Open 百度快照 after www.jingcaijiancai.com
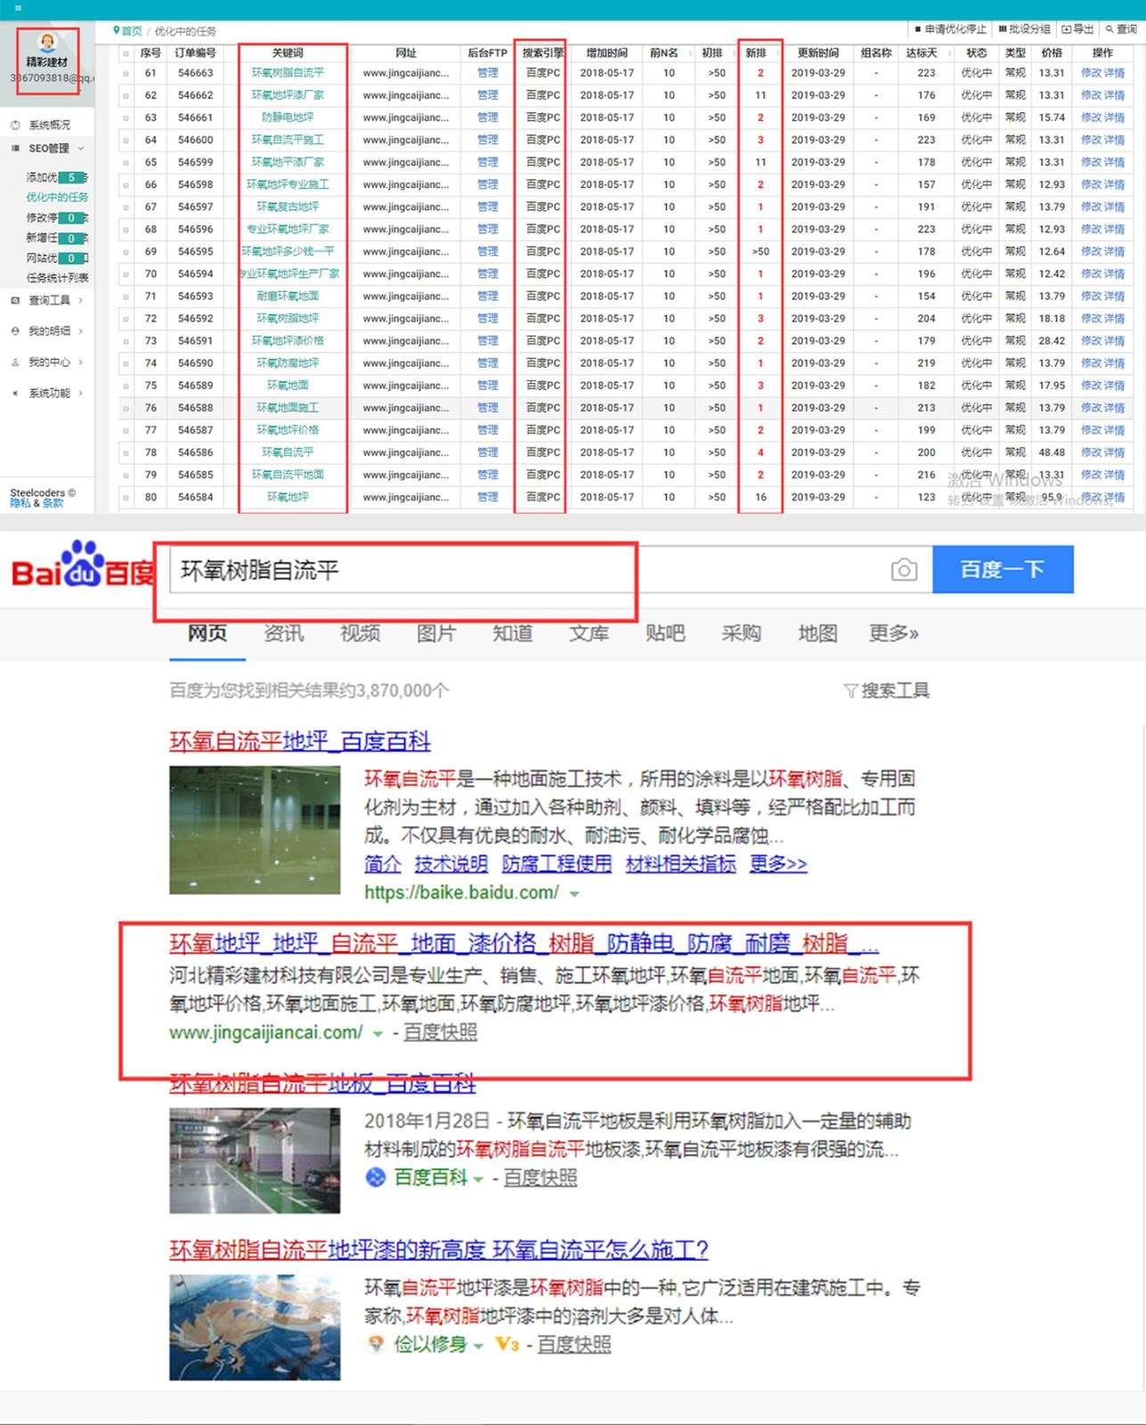 pos(441,1032)
